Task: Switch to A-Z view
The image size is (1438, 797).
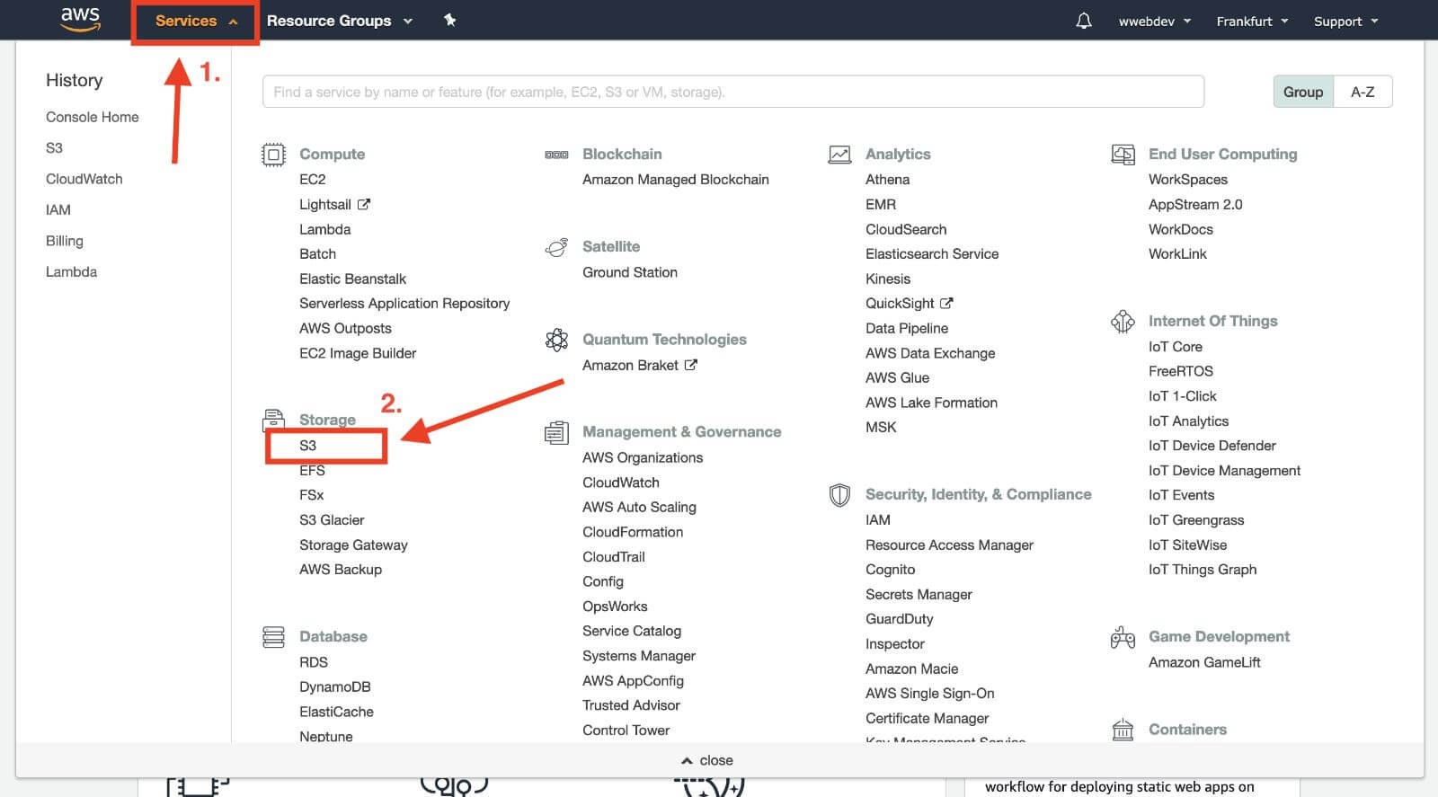Action: point(1363,92)
